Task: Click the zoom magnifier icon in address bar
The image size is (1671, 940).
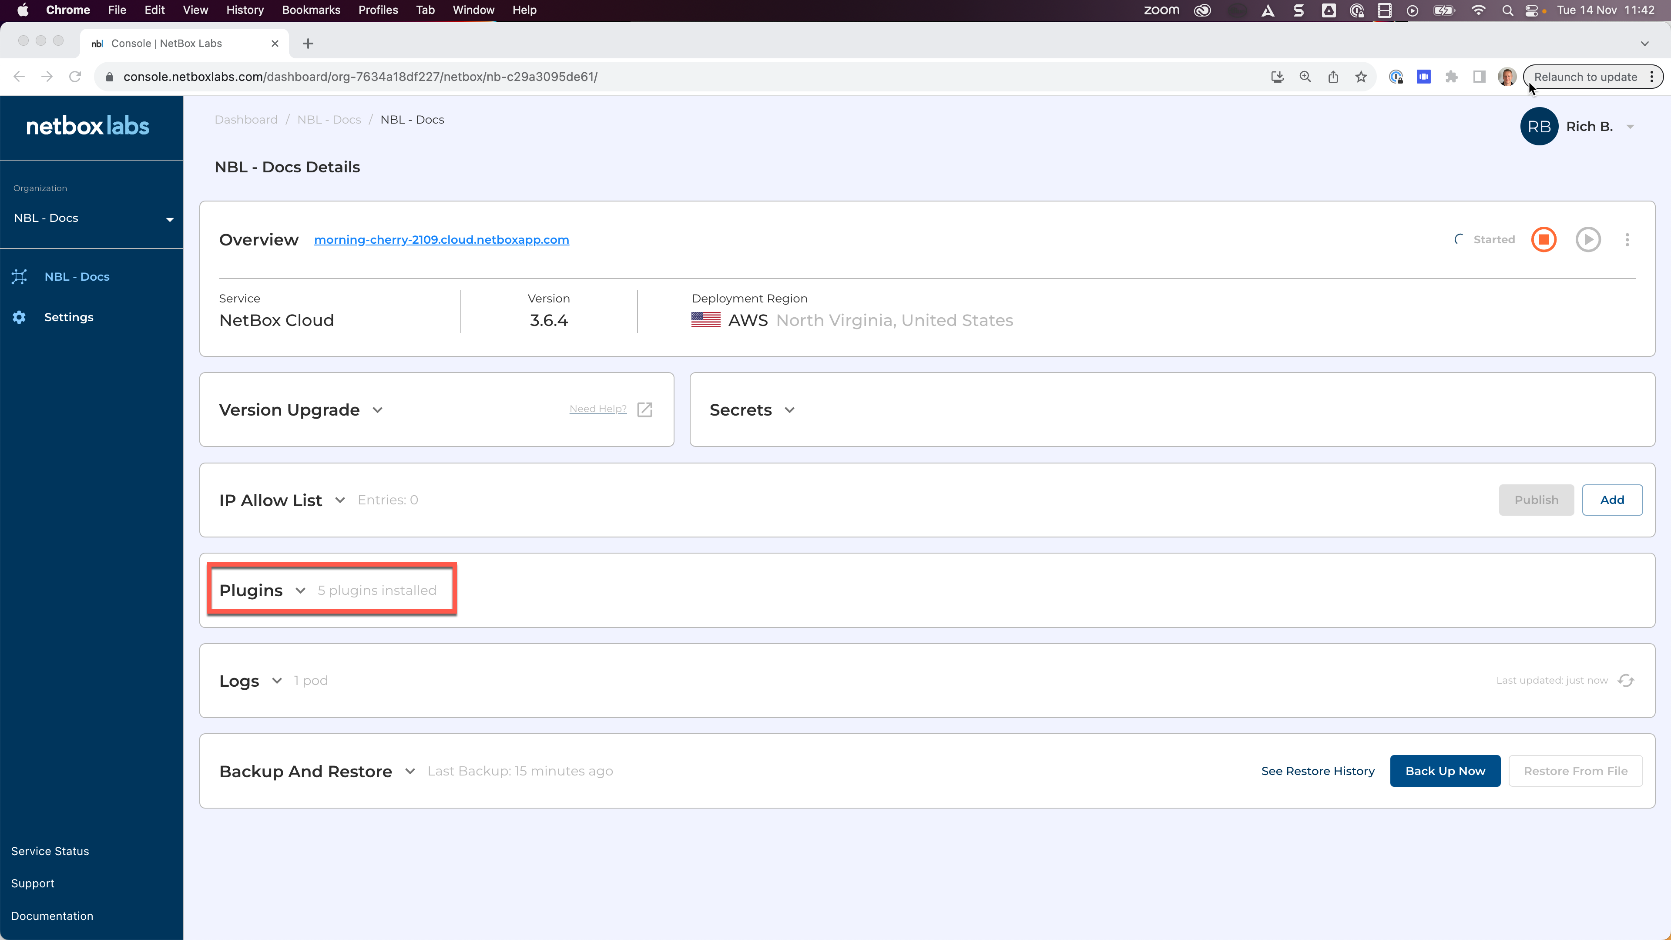Action: click(1305, 77)
